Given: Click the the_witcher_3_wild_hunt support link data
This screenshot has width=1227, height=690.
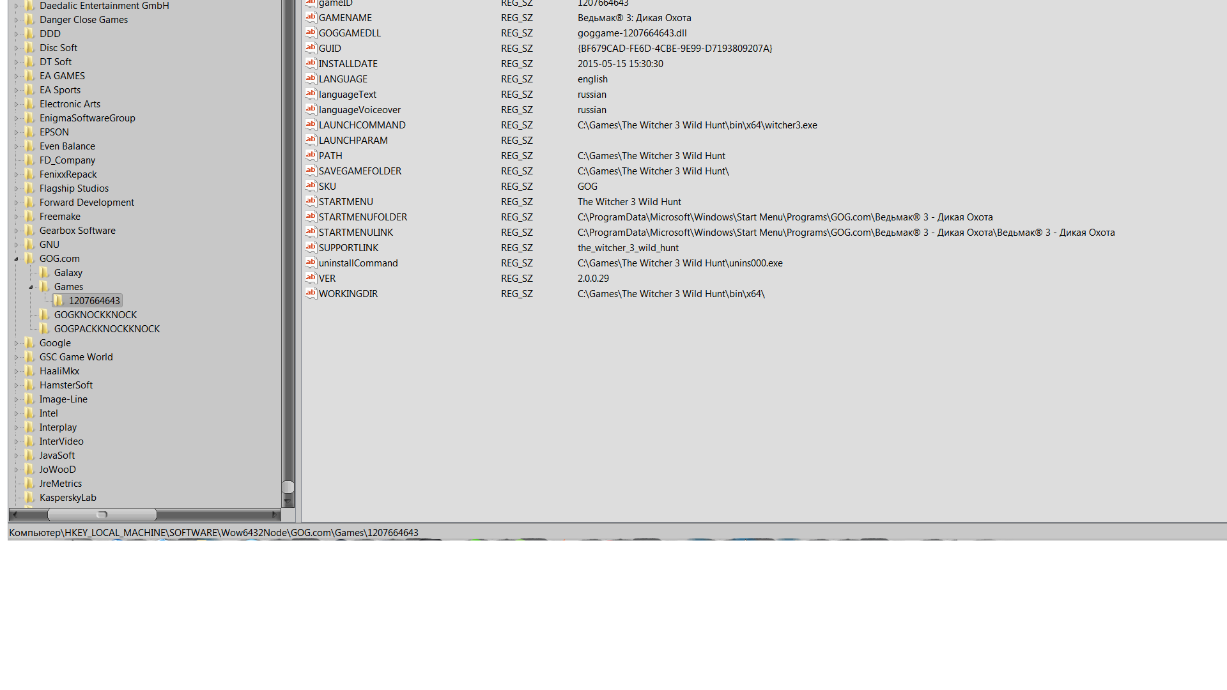Looking at the screenshot, I should 628,247.
